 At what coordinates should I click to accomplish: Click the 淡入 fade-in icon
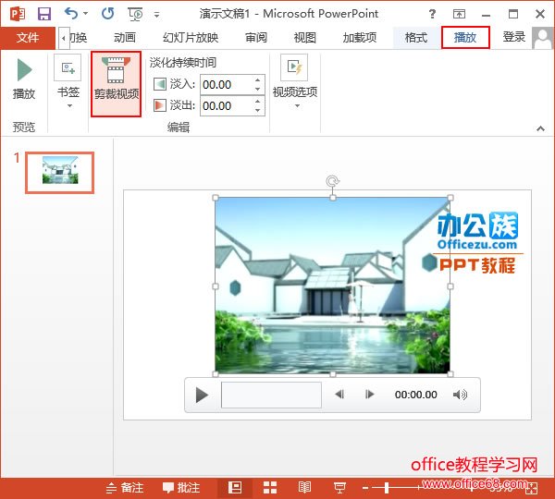tap(160, 84)
